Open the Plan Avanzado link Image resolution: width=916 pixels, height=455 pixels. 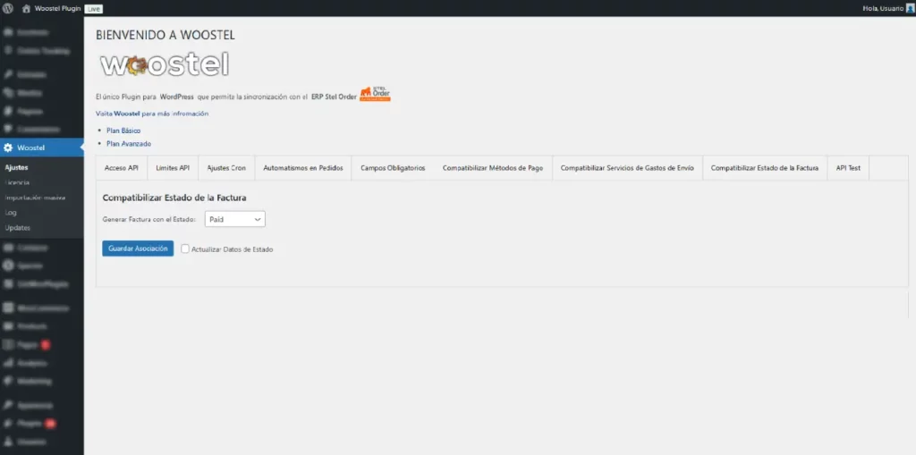129,143
